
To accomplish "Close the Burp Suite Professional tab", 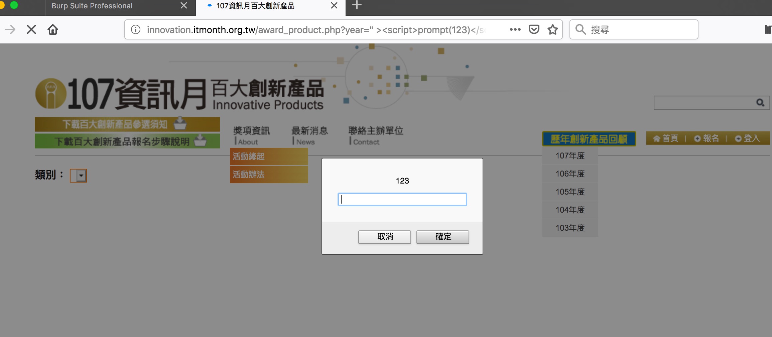I will pos(184,6).
